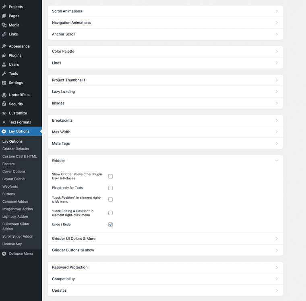
Task: Open the Updates section title
Action: 59,291
